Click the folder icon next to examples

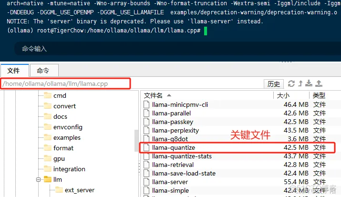48,137
